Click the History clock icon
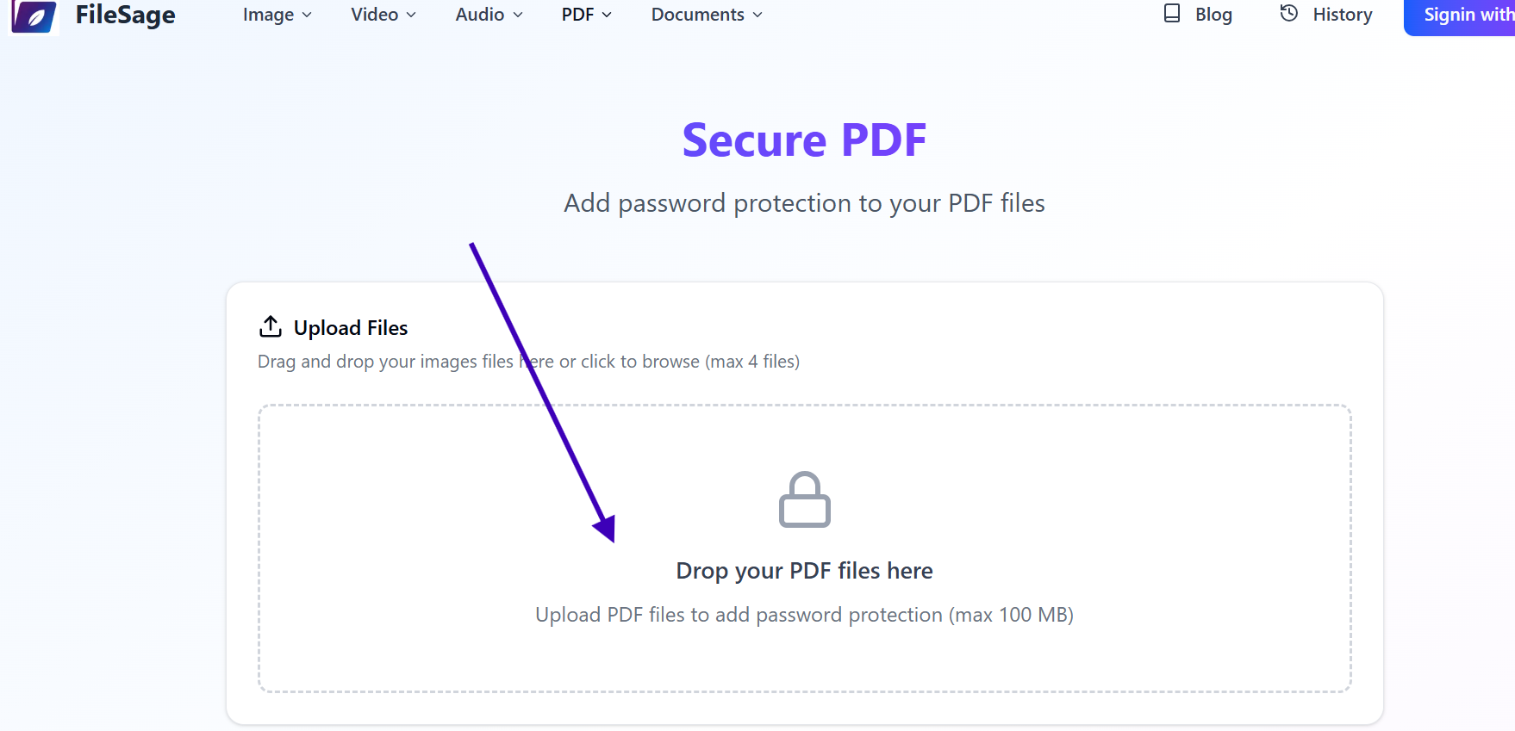Screen dimensions: 1515x731 (x=1288, y=13)
